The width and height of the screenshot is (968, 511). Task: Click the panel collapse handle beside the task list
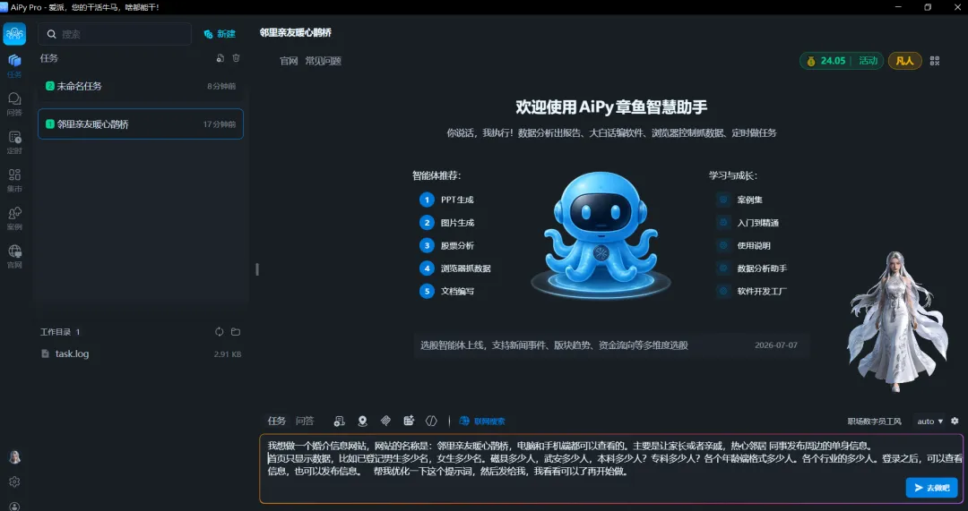pyautogui.click(x=257, y=269)
